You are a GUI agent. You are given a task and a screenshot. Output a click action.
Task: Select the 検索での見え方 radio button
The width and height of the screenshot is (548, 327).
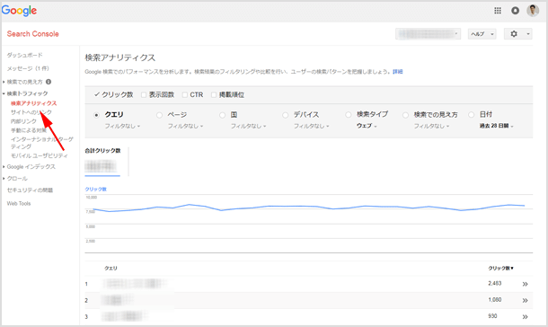[405, 115]
